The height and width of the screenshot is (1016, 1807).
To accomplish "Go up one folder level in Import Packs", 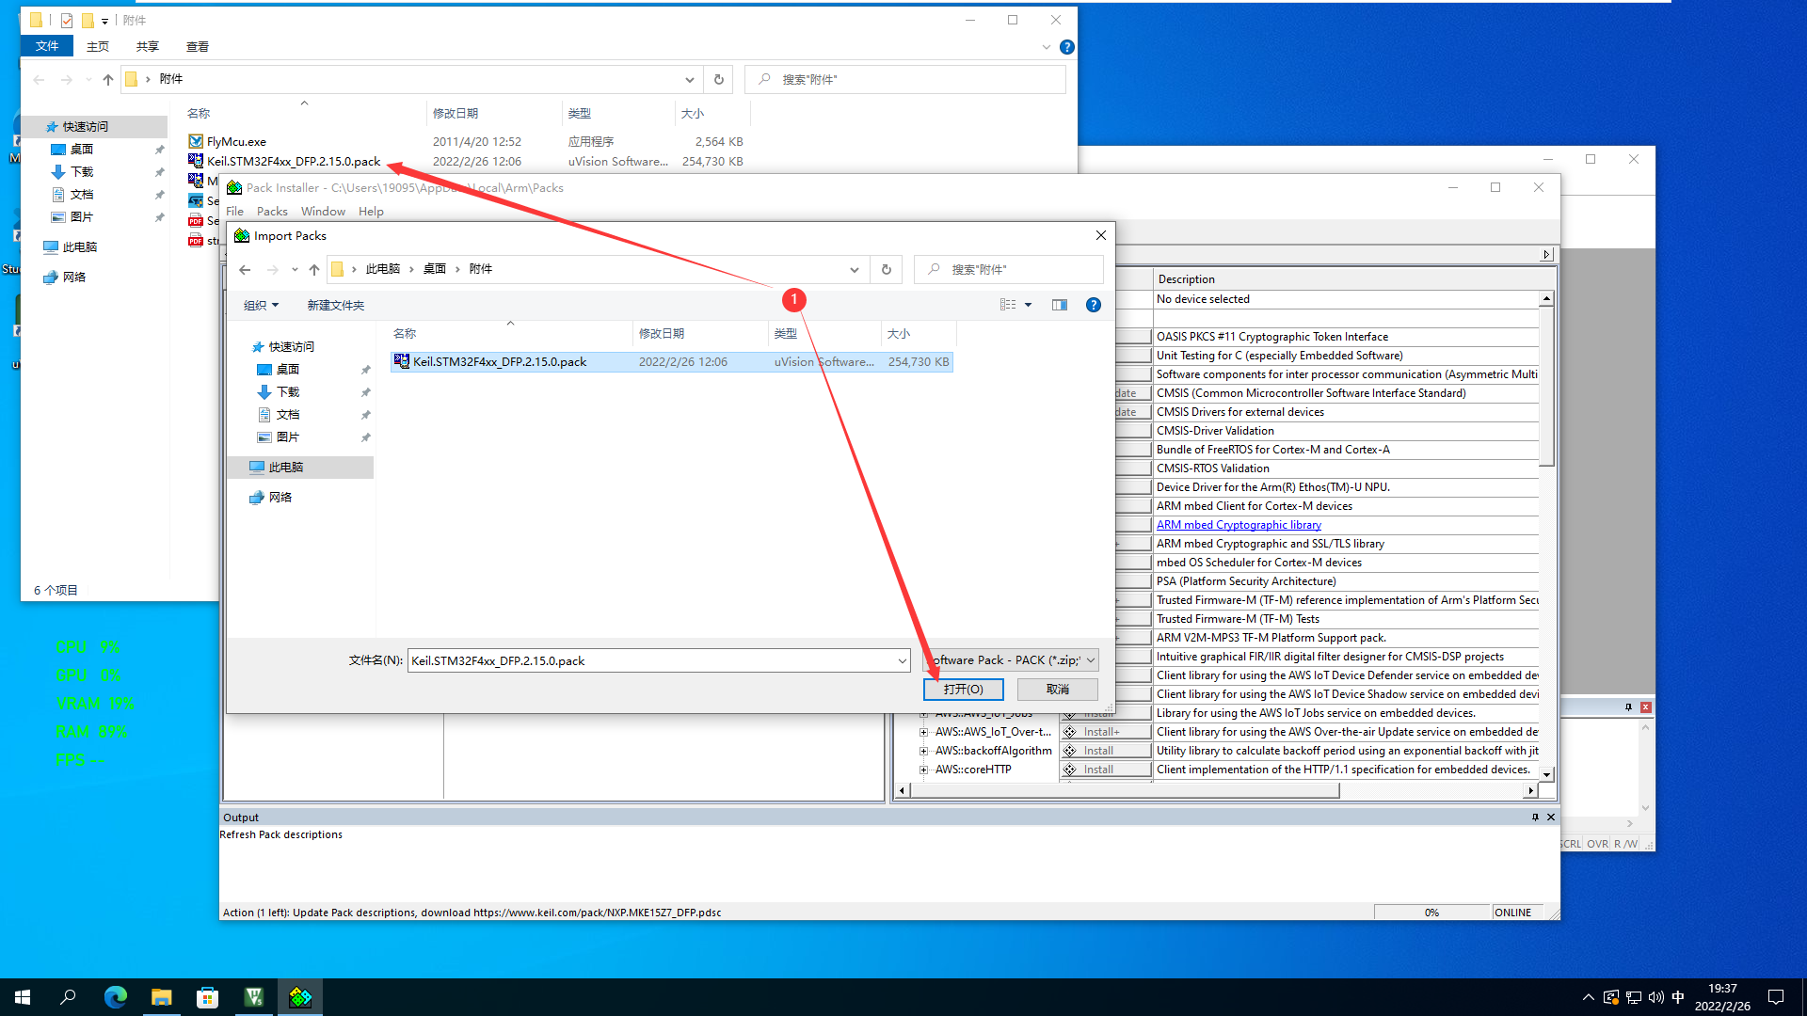I will [314, 269].
